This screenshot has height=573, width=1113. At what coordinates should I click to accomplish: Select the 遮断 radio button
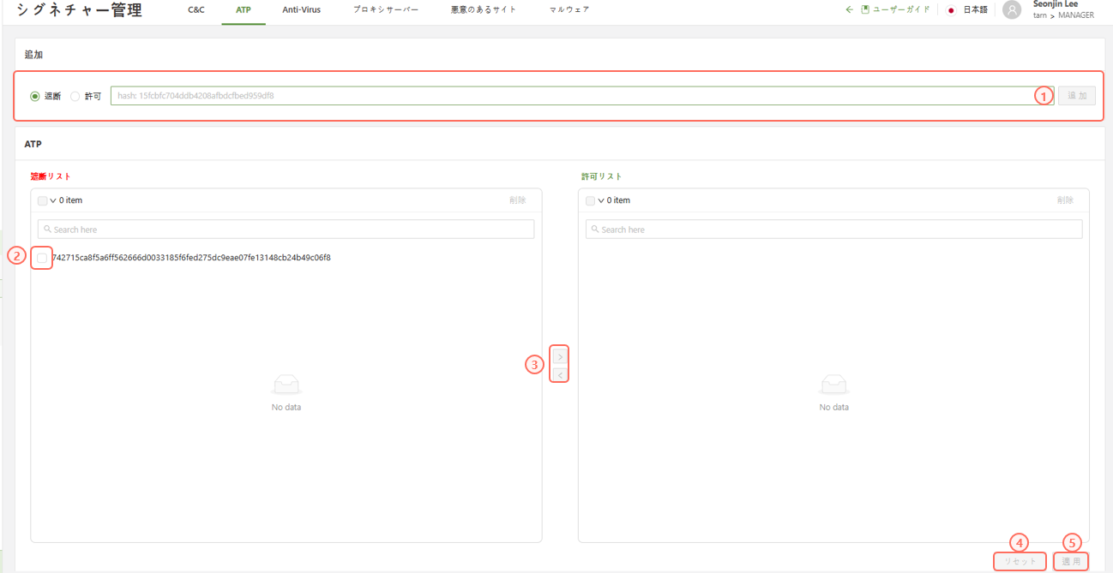click(x=35, y=96)
